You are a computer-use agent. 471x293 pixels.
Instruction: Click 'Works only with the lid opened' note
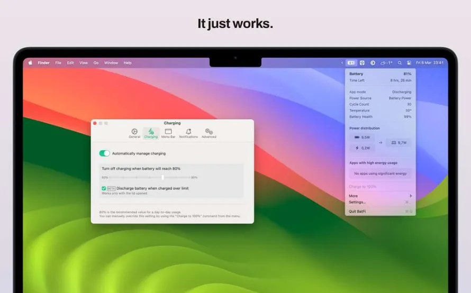[124, 194]
